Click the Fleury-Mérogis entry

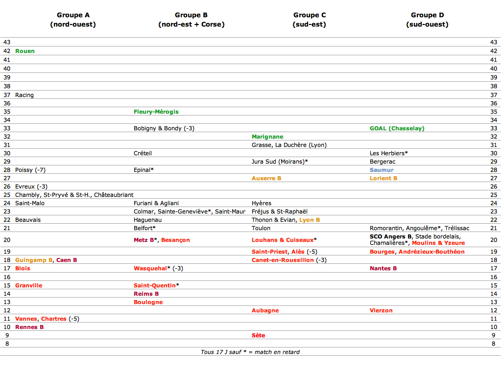[156, 112]
